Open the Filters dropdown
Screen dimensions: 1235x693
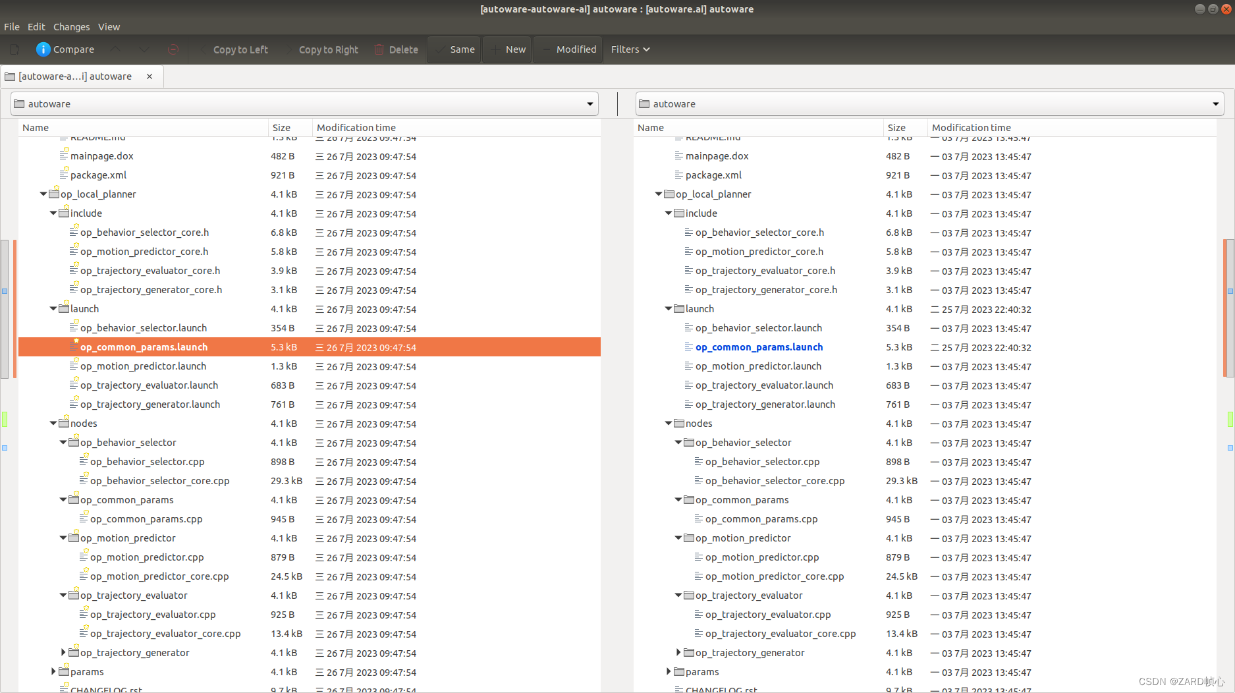pyautogui.click(x=630, y=49)
